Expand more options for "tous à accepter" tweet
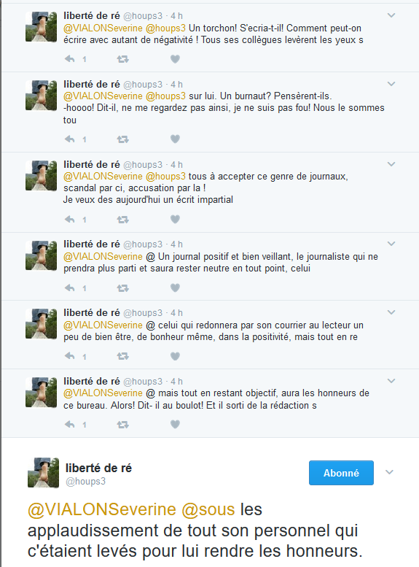 391,164
